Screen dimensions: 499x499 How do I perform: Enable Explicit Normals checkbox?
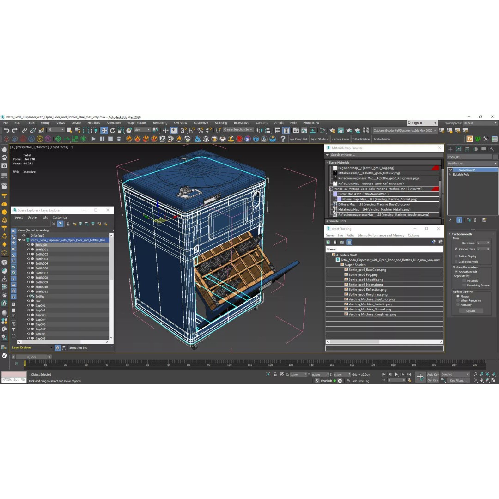456,262
